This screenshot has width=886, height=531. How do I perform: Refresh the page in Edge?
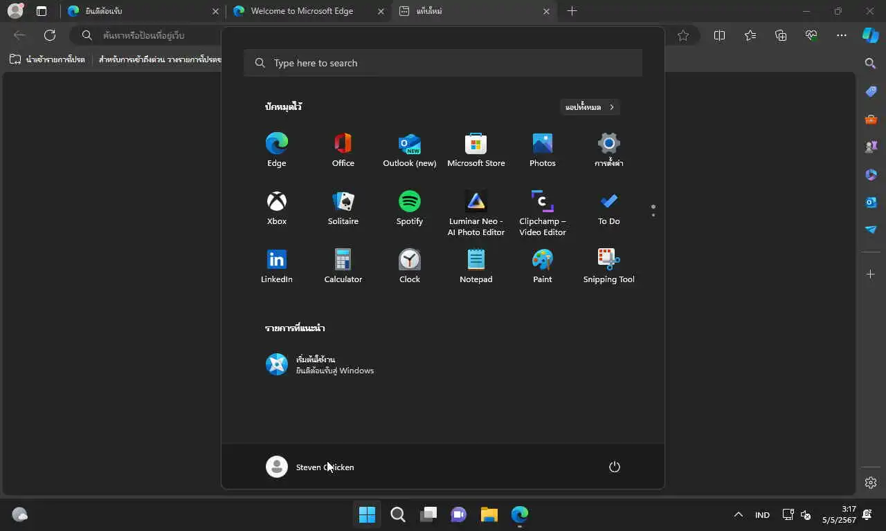(x=50, y=35)
